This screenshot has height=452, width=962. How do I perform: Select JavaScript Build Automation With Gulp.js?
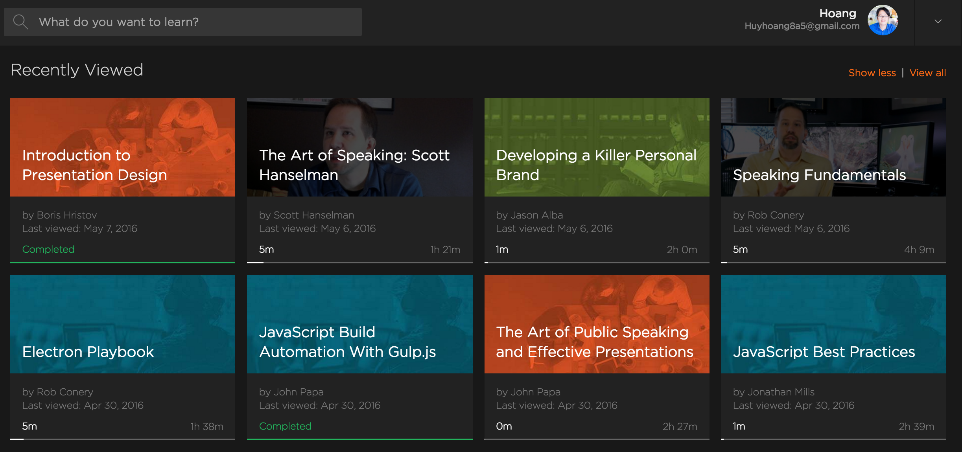[359, 324]
